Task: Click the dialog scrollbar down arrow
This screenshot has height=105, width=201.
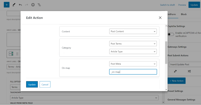Action: [x=166, y=90]
